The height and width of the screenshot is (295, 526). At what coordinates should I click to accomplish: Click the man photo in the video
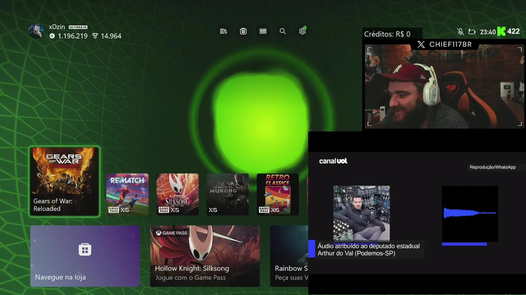coord(362,213)
